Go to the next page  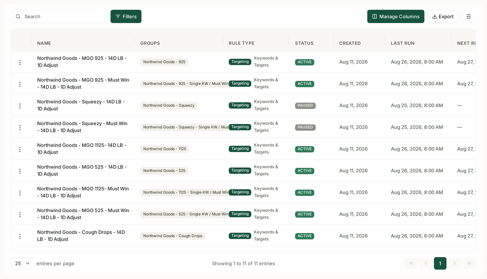(454, 263)
